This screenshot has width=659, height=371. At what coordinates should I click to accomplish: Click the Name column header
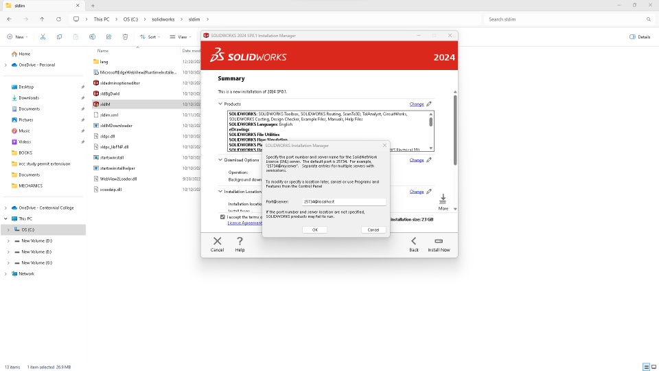[x=102, y=50]
